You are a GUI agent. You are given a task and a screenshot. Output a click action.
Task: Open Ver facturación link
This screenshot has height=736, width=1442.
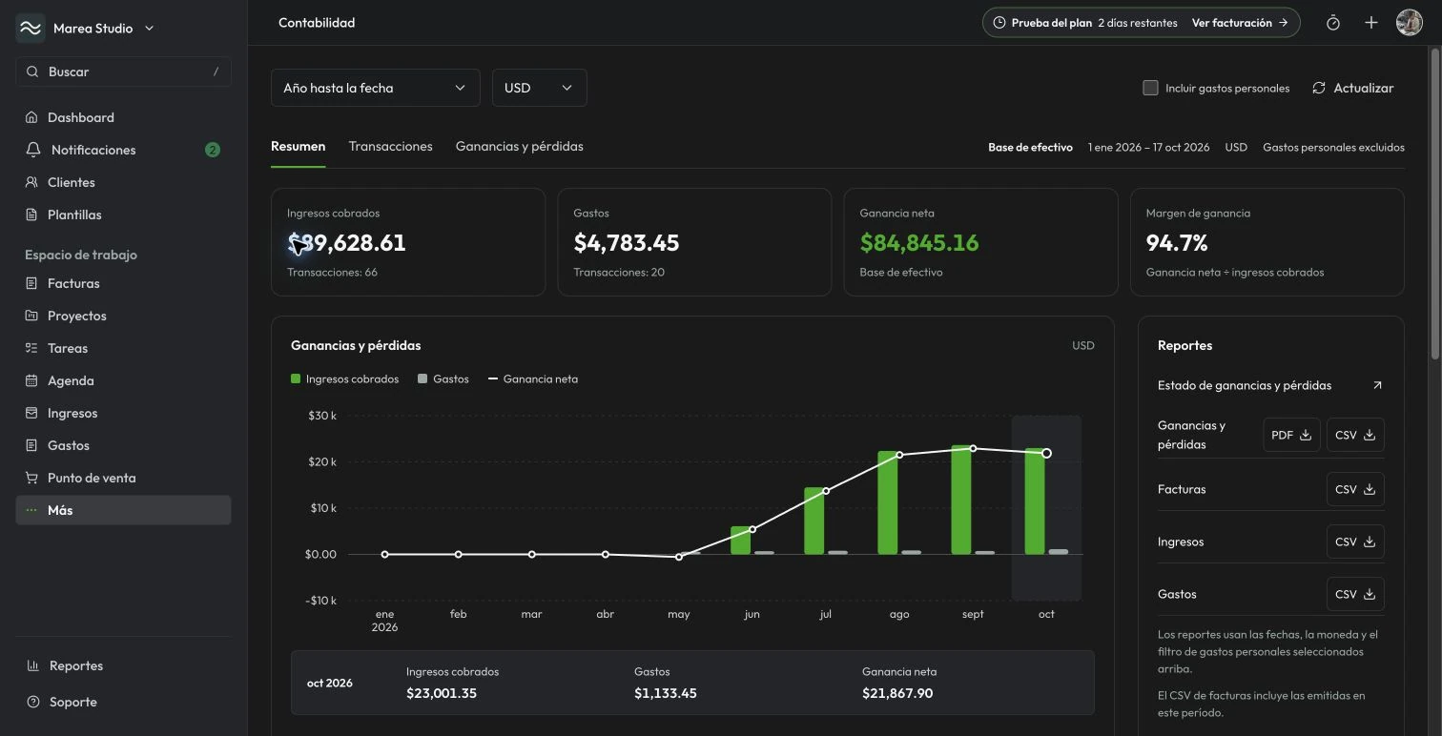click(x=1240, y=23)
